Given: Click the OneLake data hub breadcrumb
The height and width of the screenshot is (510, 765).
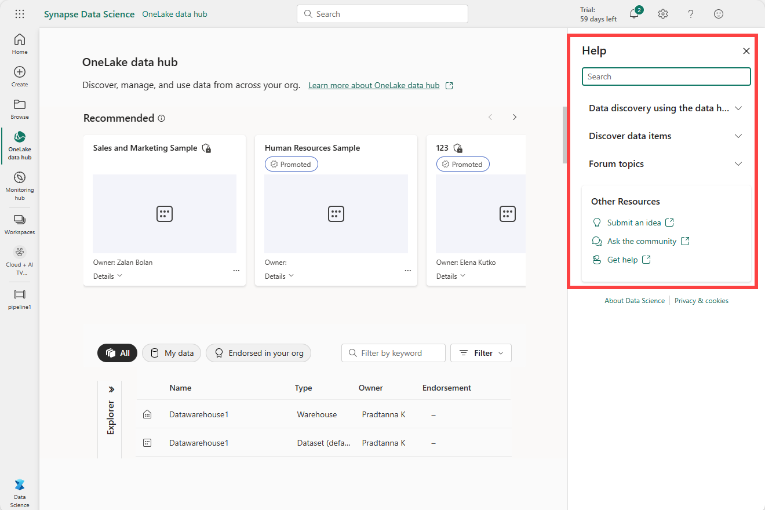Looking at the screenshot, I should click(x=174, y=14).
